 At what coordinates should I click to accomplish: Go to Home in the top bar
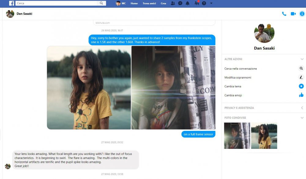pyautogui.click(x=134, y=3)
